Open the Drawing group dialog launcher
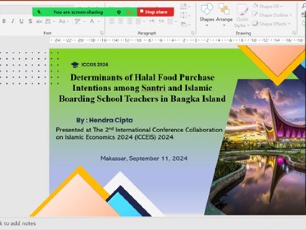This screenshot has width=306, height=230. click(x=294, y=33)
